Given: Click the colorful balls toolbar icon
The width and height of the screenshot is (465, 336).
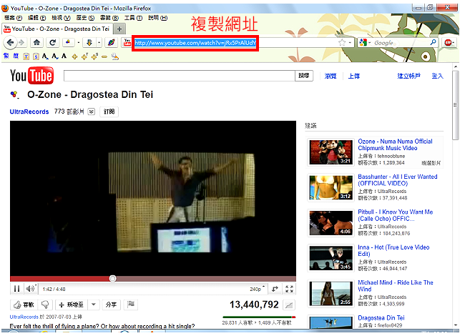Looking at the screenshot, I should pyautogui.click(x=68, y=43).
